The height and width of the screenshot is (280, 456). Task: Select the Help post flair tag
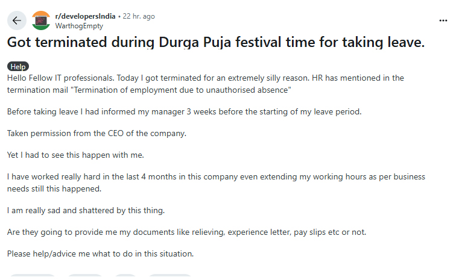[x=18, y=67]
